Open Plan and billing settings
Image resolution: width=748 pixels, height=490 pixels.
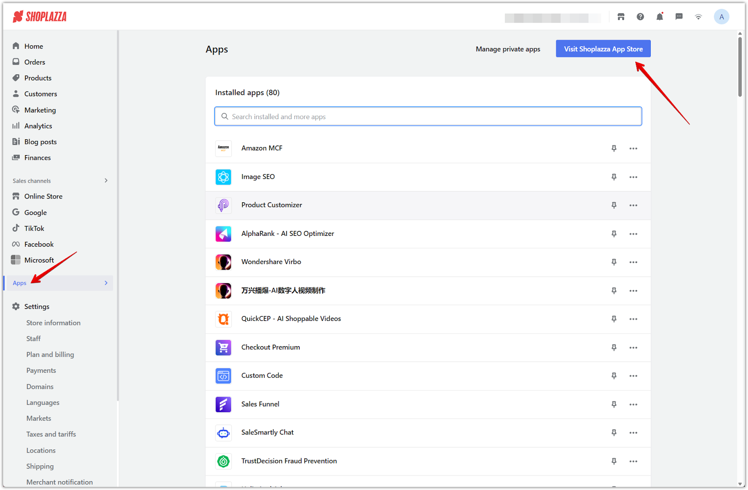click(x=50, y=355)
